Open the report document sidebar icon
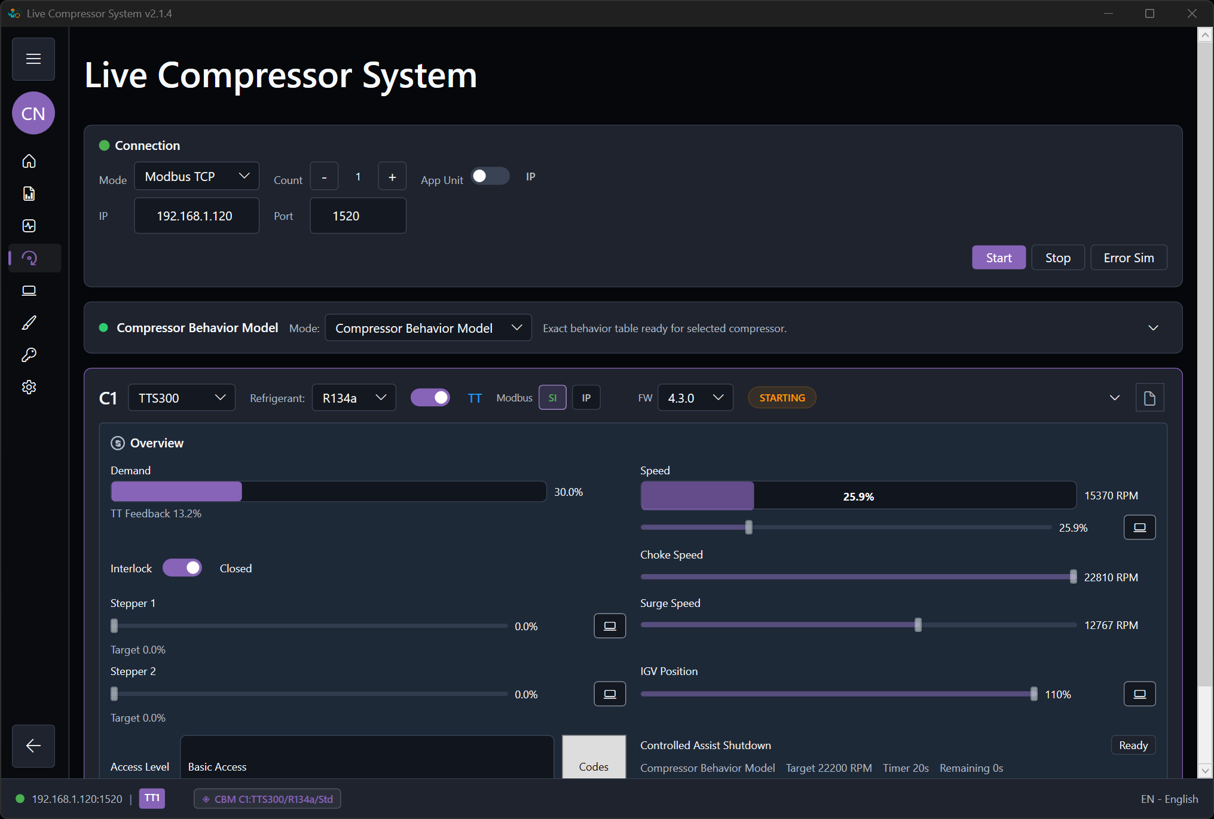Screen dimensions: 1214x819 pyautogui.click(x=29, y=194)
